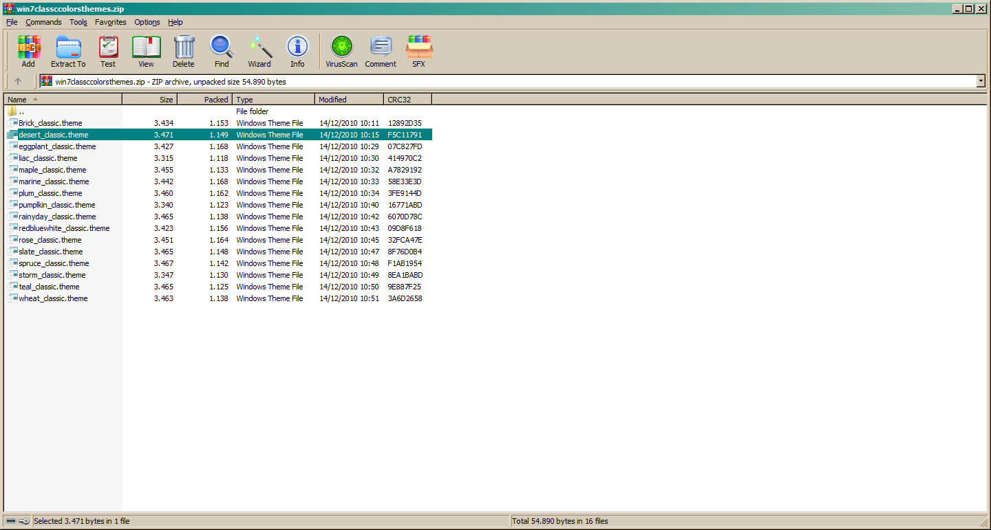Viewport: 991px width, 530px height.
Task: Open the View file icon
Action: (x=146, y=47)
